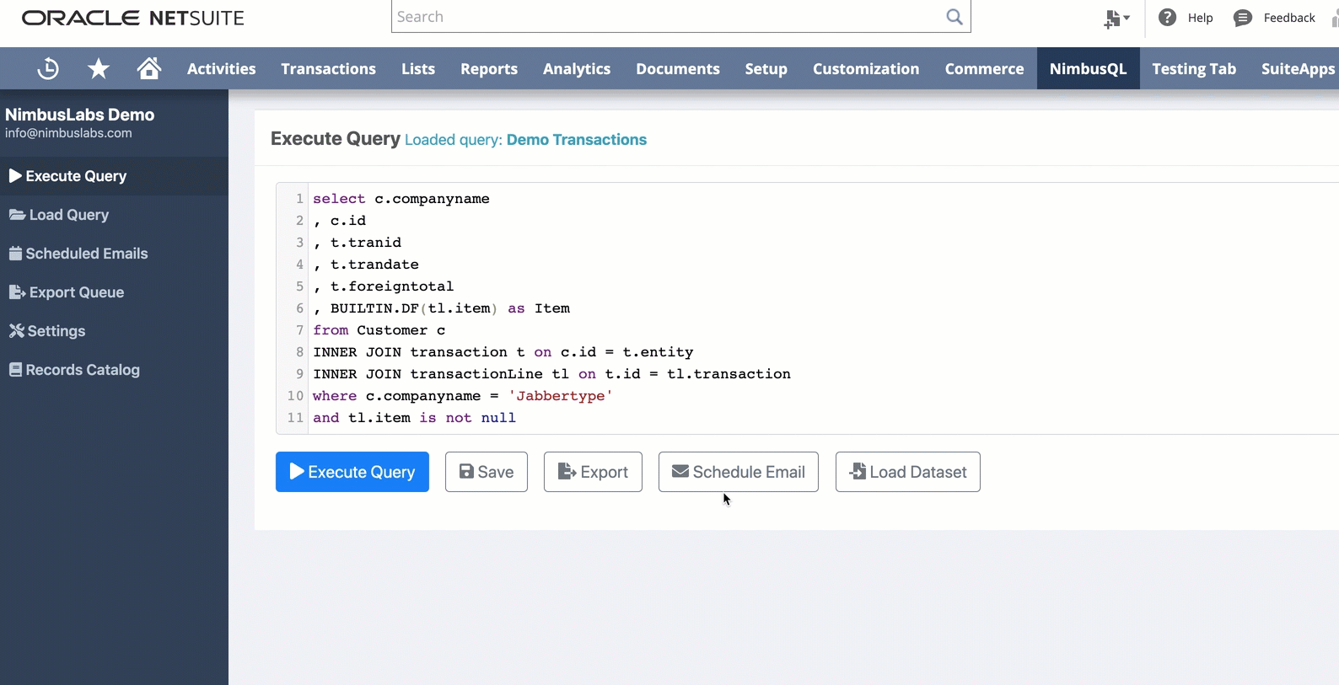1339x685 pixels.
Task: Click the Oracle NetSuite logo
Action: click(133, 18)
